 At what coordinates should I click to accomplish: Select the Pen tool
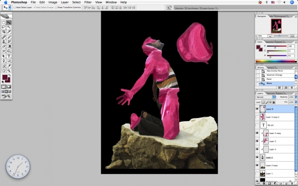(3, 61)
